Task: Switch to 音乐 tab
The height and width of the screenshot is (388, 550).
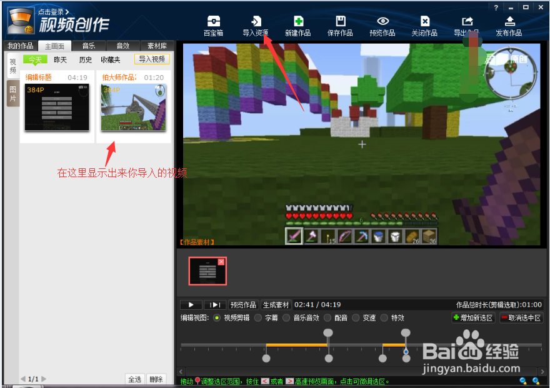Action: (89, 46)
